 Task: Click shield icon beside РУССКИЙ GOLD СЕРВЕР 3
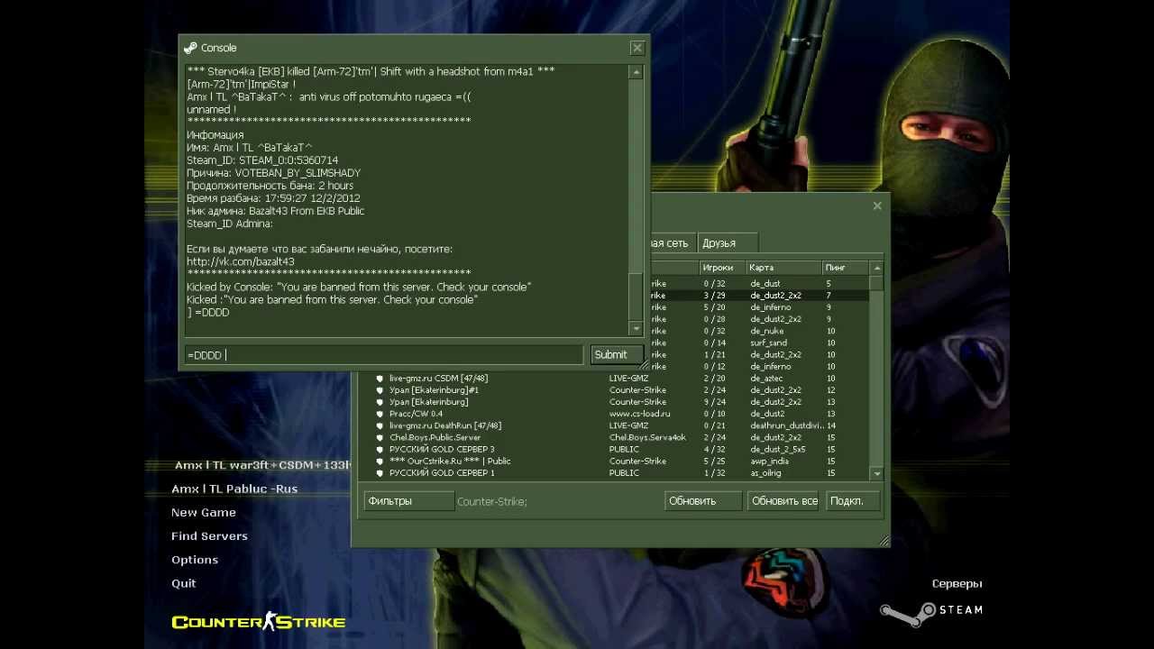click(380, 449)
